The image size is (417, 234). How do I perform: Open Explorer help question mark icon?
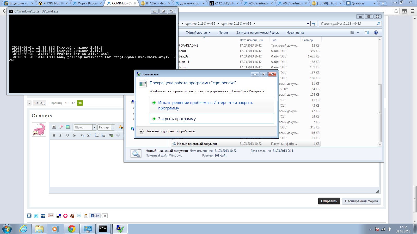376,32
